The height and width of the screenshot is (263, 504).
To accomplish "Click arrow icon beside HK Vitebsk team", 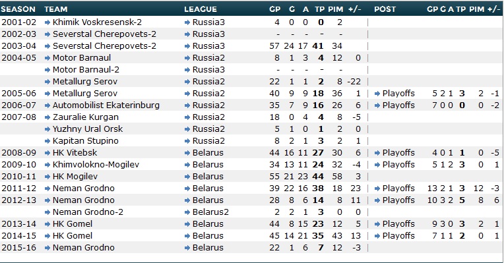I will (x=47, y=153).
